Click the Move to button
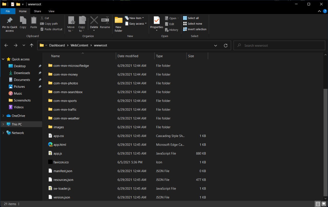The image size is (328, 207). point(71,24)
